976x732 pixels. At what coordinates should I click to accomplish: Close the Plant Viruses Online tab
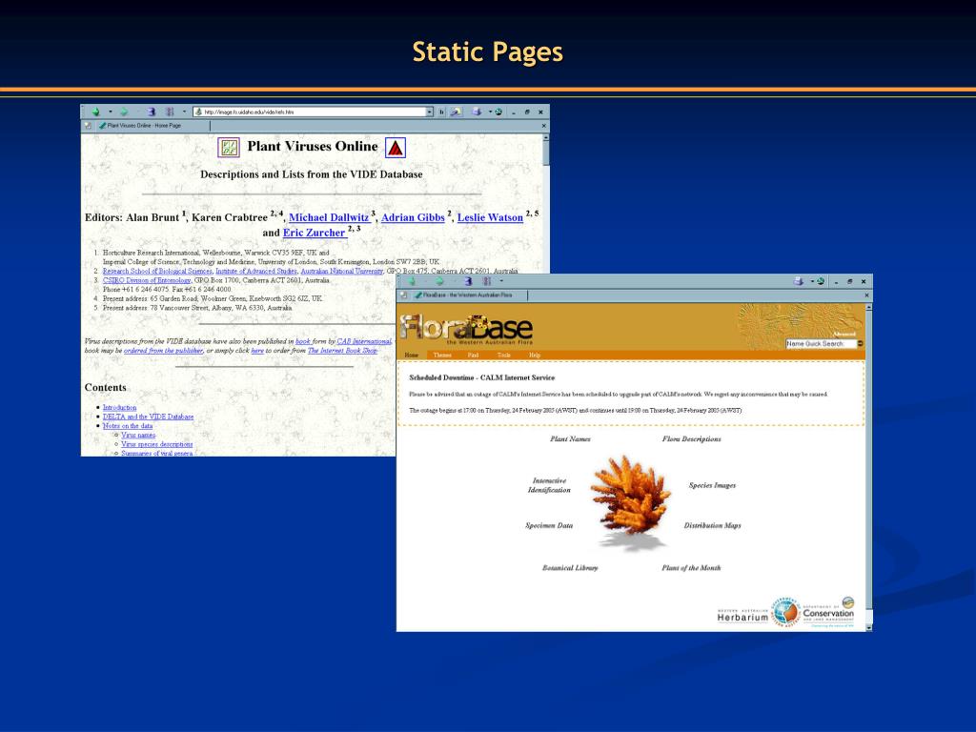coord(544,126)
